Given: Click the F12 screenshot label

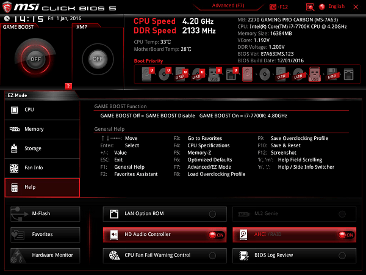Looking at the screenshot, I should [284, 7].
